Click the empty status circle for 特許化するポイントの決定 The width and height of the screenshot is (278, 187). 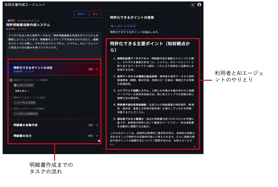click(10, 97)
